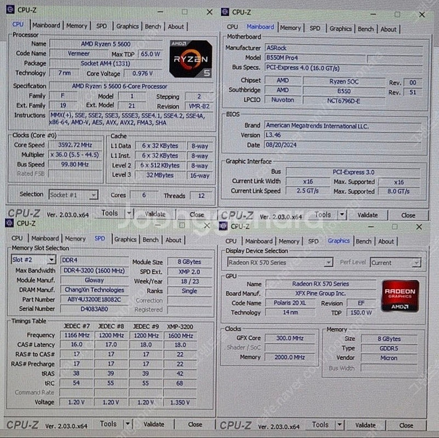Click ChangXin Technologies DRAM manufacturer field

[95, 290]
